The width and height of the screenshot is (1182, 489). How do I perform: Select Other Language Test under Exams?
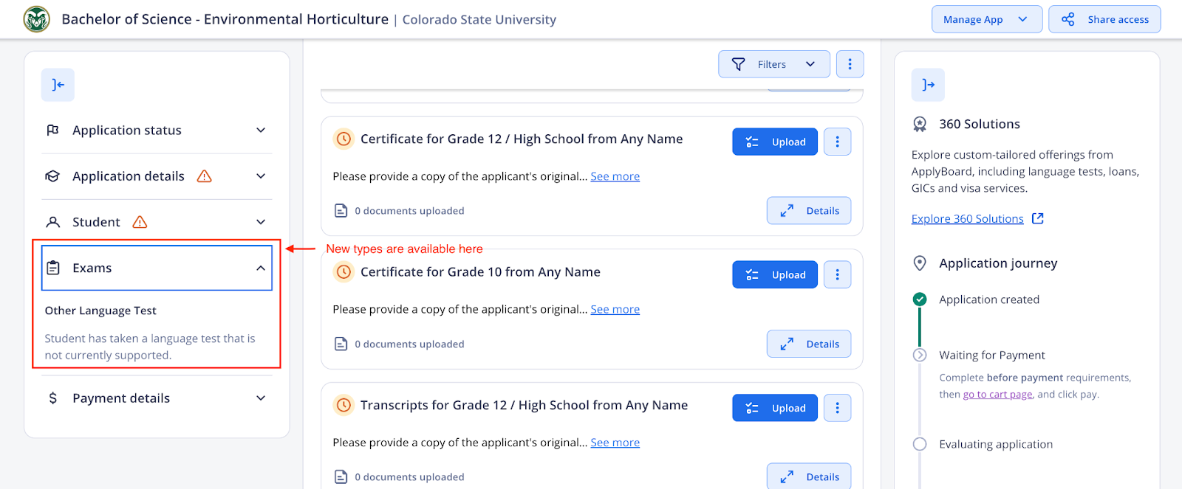coord(100,311)
